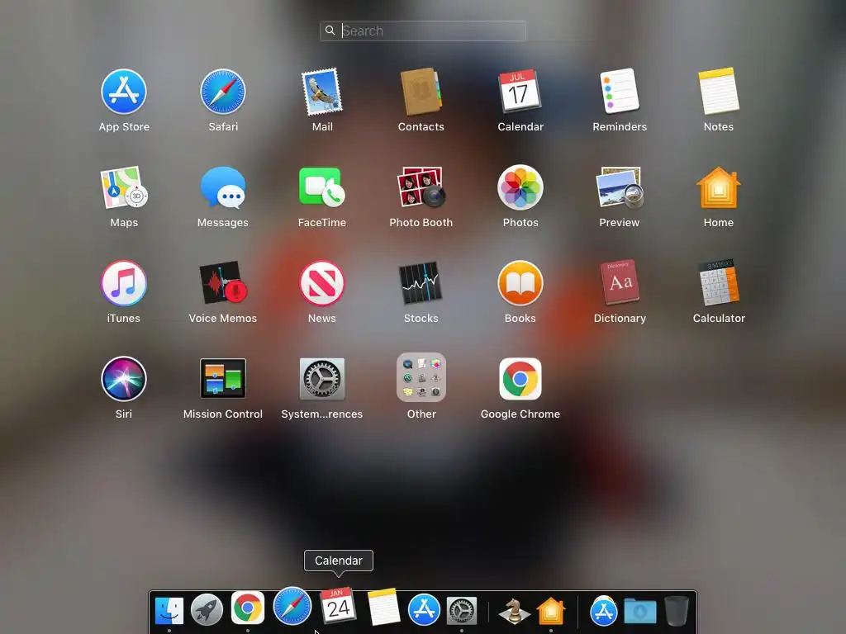Launch the News app
The height and width of the screenshot is (634, 846).
point(322,283)
